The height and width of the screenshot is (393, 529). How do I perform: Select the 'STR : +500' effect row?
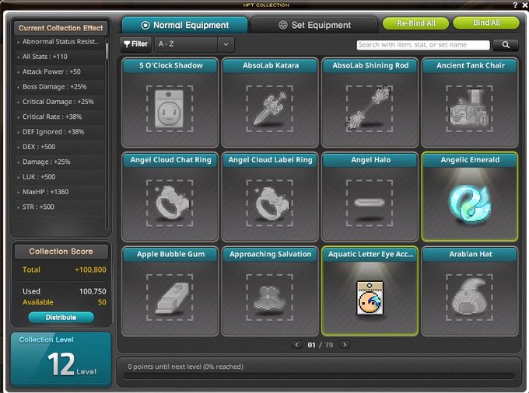point(59,207)
